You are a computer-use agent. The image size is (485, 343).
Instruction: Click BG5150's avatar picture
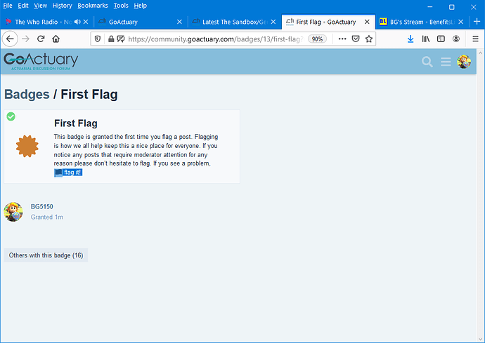click(13, 212)
